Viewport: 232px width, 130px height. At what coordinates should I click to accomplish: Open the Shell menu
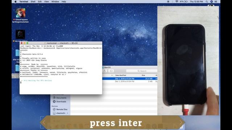point(33,1)
